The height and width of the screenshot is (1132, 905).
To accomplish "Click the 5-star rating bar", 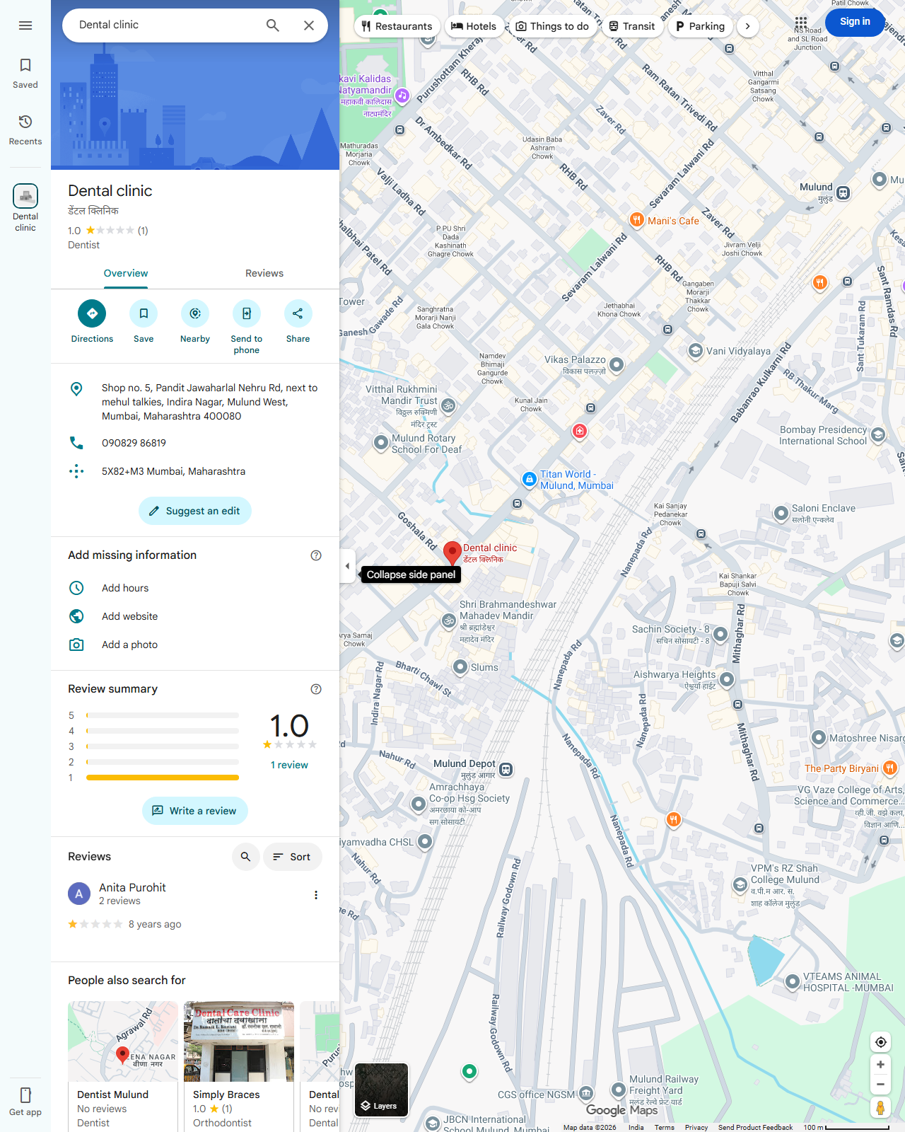I will 163,715.
